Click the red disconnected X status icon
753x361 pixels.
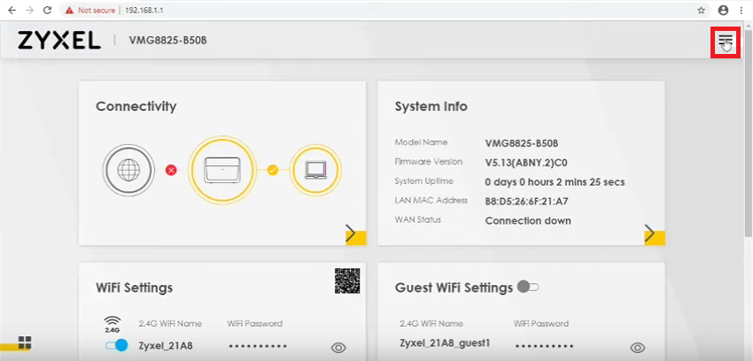[x=171, y=170]
